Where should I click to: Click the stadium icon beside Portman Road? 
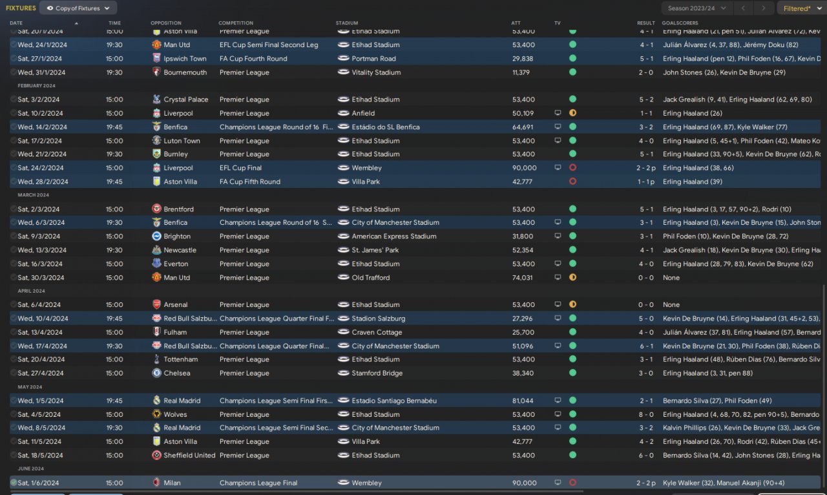pyautogui.click(x=344, y=59)
